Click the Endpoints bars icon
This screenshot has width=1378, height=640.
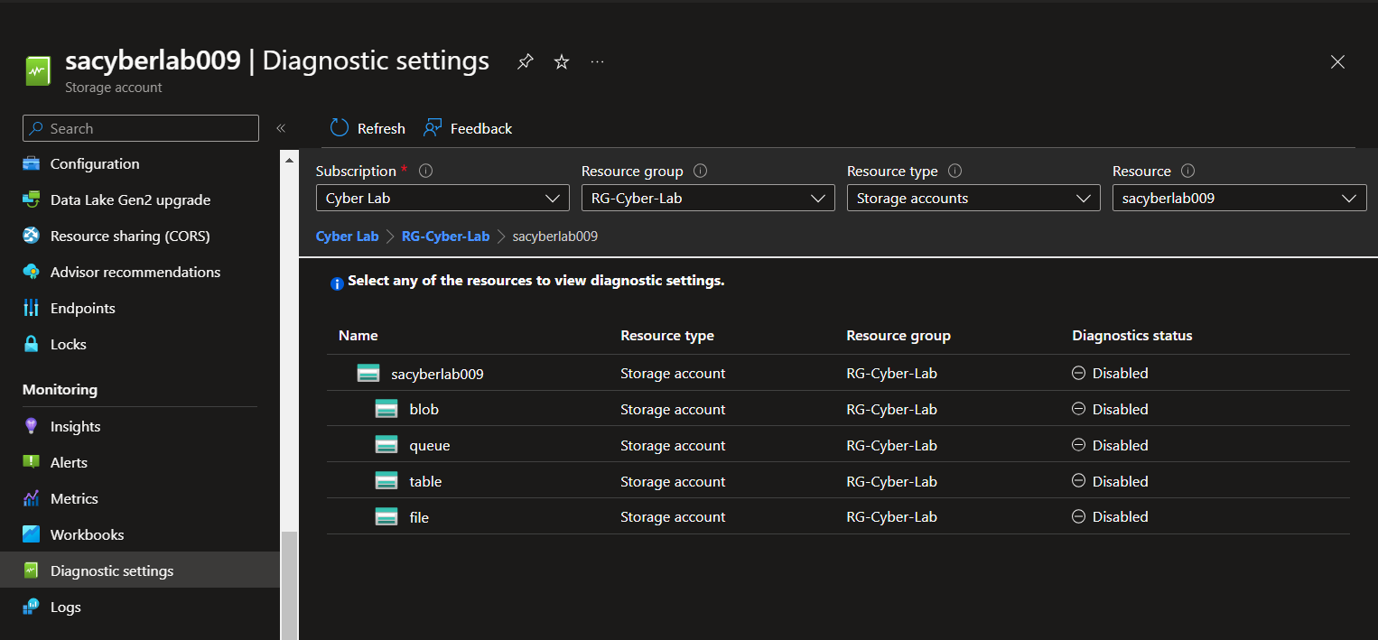[x=32, y=308]
